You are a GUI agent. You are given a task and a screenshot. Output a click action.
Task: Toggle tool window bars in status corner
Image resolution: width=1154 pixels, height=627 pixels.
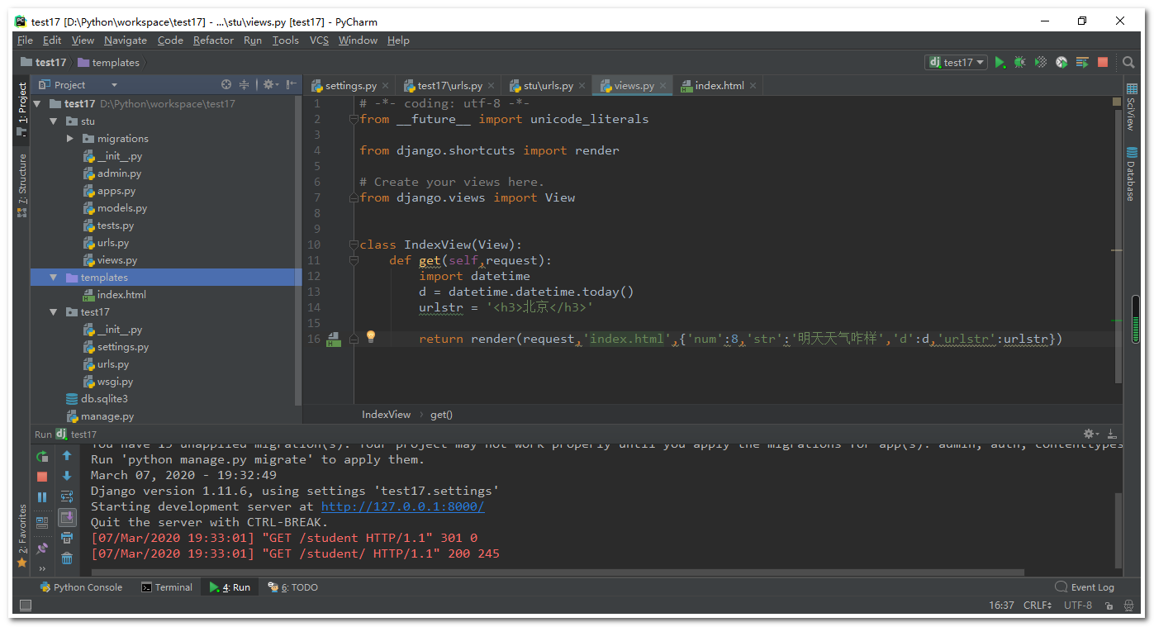coord(25,606)
